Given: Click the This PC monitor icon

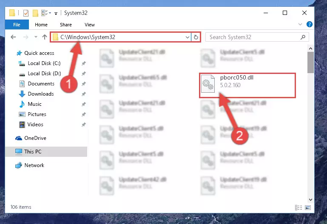Looking at the screenshot, I should [x=19, y=152].
